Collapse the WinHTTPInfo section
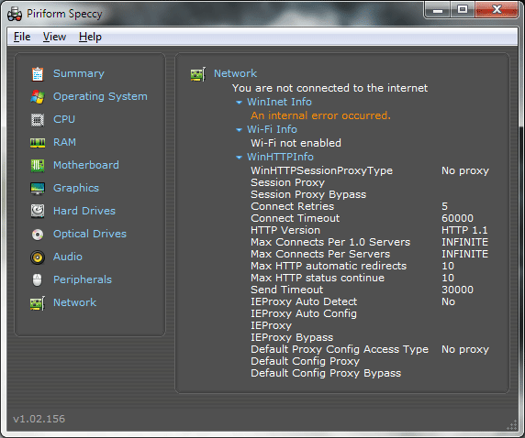The image size is (525, 438). click(239, 157)
